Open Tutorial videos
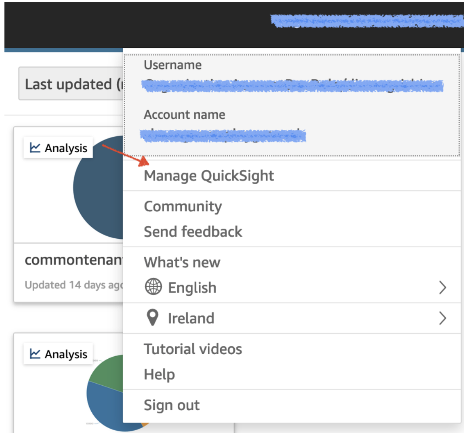Viewport: 464px width, 433px height. (x=193, y=349)
